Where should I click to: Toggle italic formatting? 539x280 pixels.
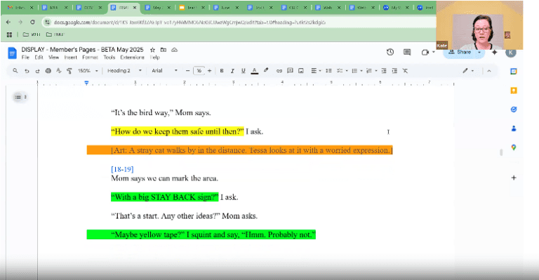(232, 71)
